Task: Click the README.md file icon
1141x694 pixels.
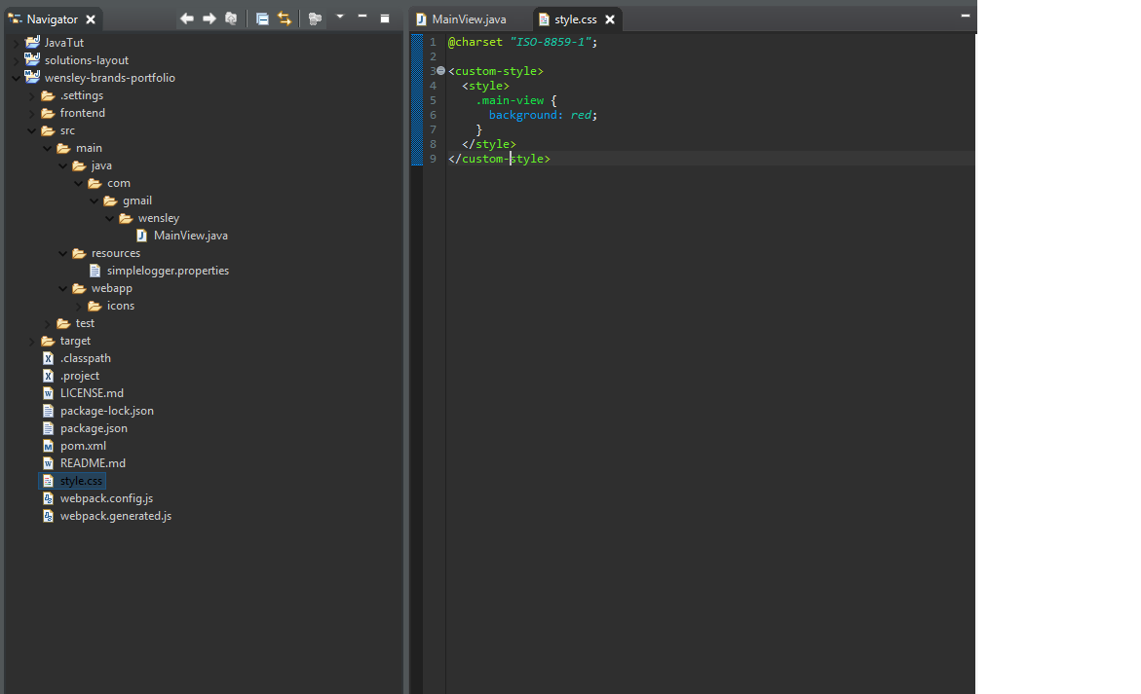Action: click(x=48, y=463)
